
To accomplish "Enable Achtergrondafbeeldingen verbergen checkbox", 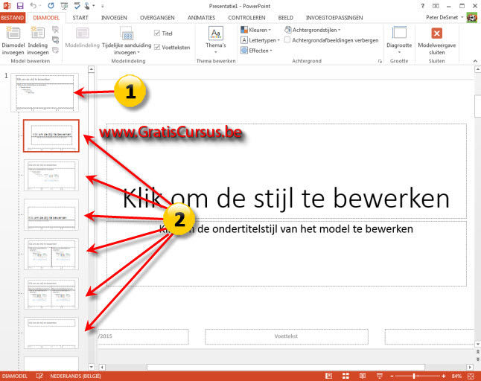I will tap(287, 40).
